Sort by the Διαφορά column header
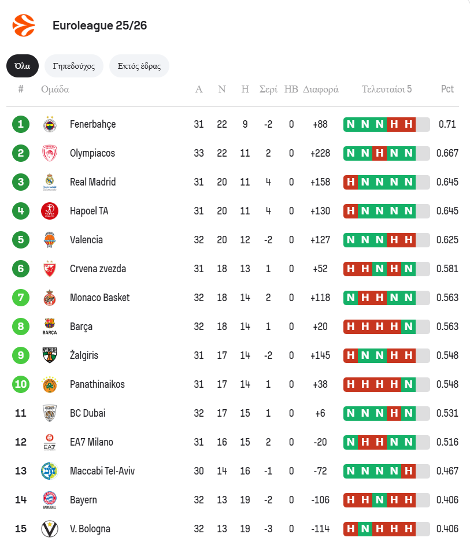The height and width of the screenshot is (545, 470). pyautogui.click(x=320, y=89)
